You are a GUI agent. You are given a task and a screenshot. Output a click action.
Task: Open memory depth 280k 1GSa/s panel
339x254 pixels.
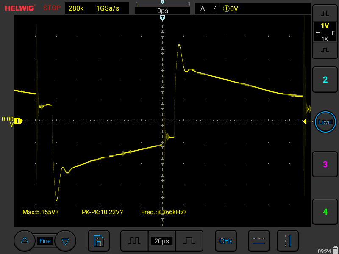click(x=97, y=8)
